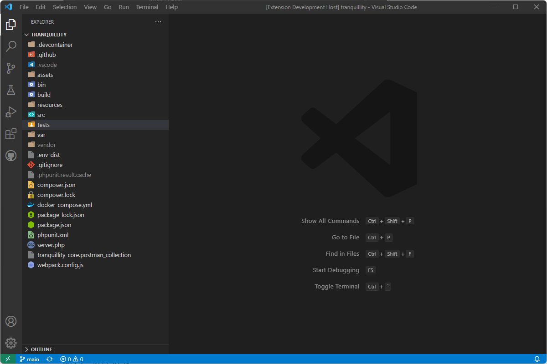Open the File menu
The height and width of the screenshot is (364, 547).
point(24,7)
